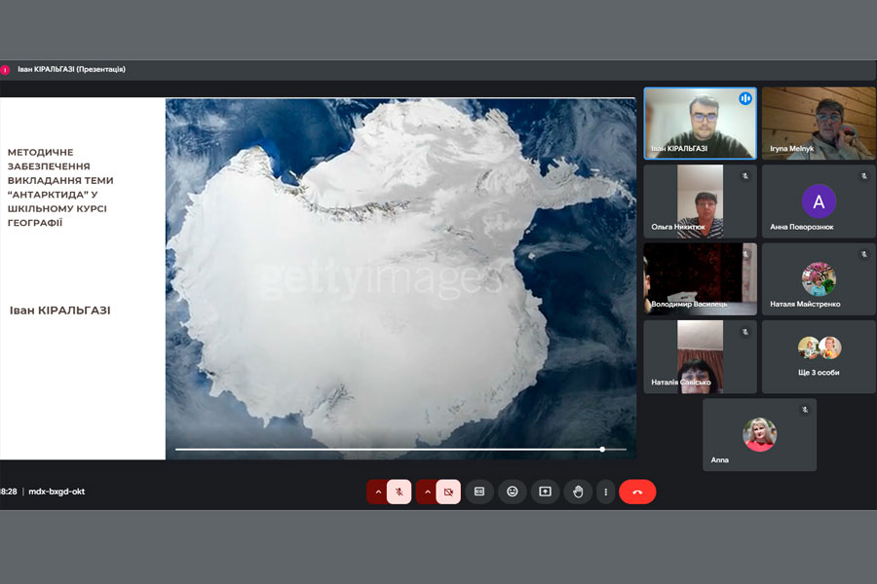
Task: Toggle closed captions button
Action: (x=479, y=492)
